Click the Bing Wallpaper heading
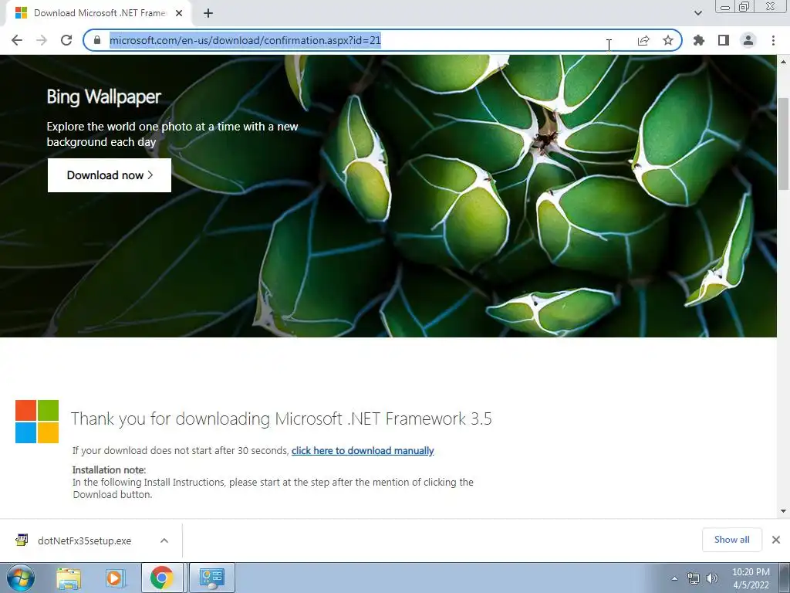This screenshot has height=593, width=790. (104, 97)
